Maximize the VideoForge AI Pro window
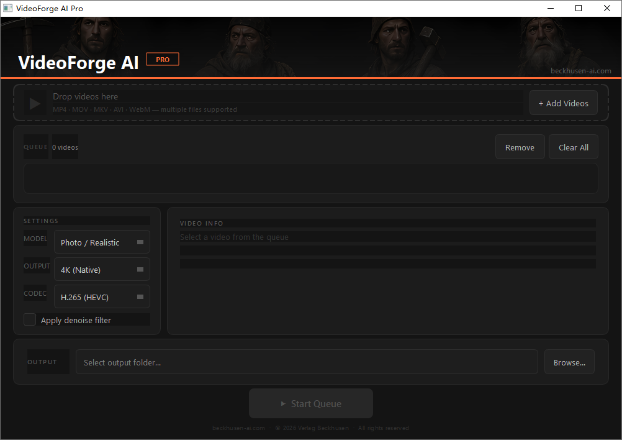Viewport: 622px width, 440px height. pos(579,8)
